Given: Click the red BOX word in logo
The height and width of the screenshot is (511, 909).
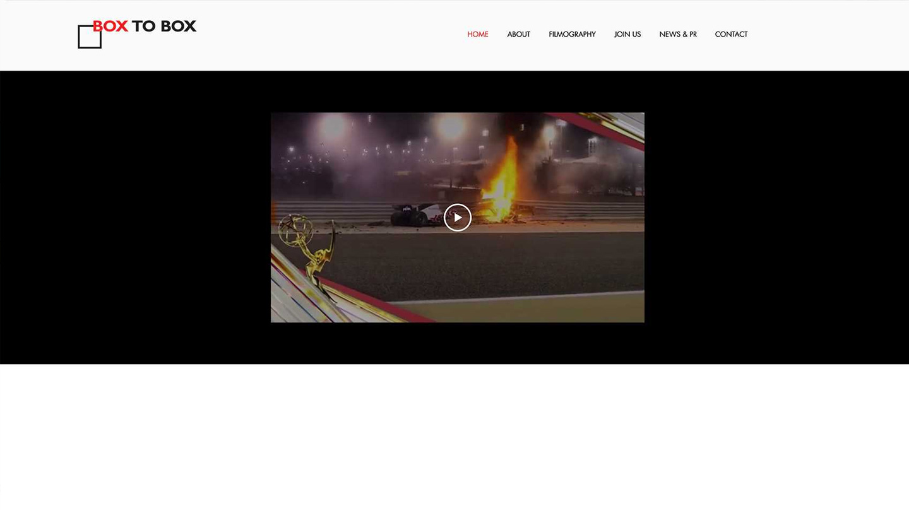Looking at the screenshot, I should [111, 26].
